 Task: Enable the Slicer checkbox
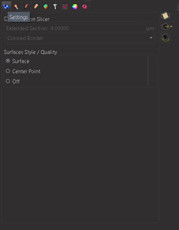coord(6,19)
